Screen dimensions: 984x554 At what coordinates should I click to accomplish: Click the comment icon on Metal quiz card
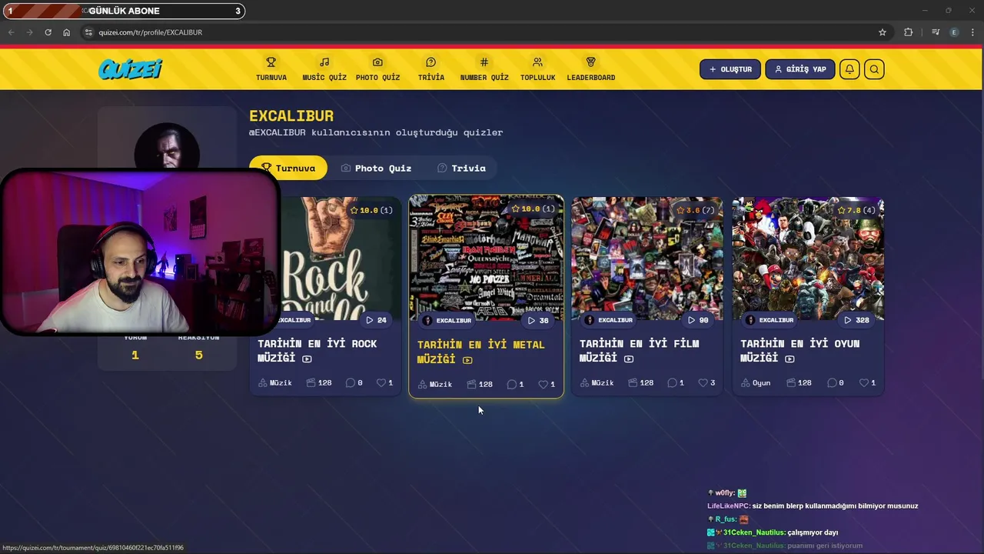click(512, 384)
